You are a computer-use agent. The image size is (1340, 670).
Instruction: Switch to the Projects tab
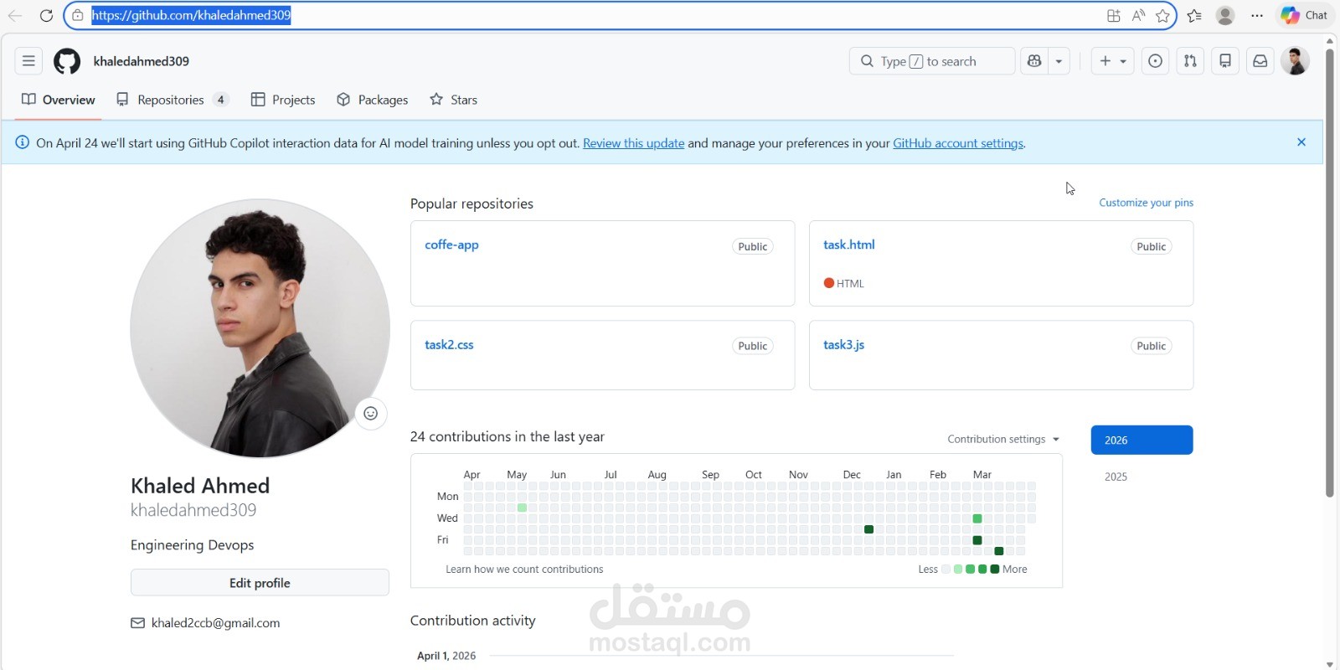coord(283,100)
